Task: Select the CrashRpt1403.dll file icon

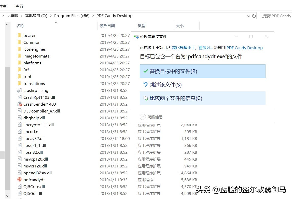Action: click(20, 97)
